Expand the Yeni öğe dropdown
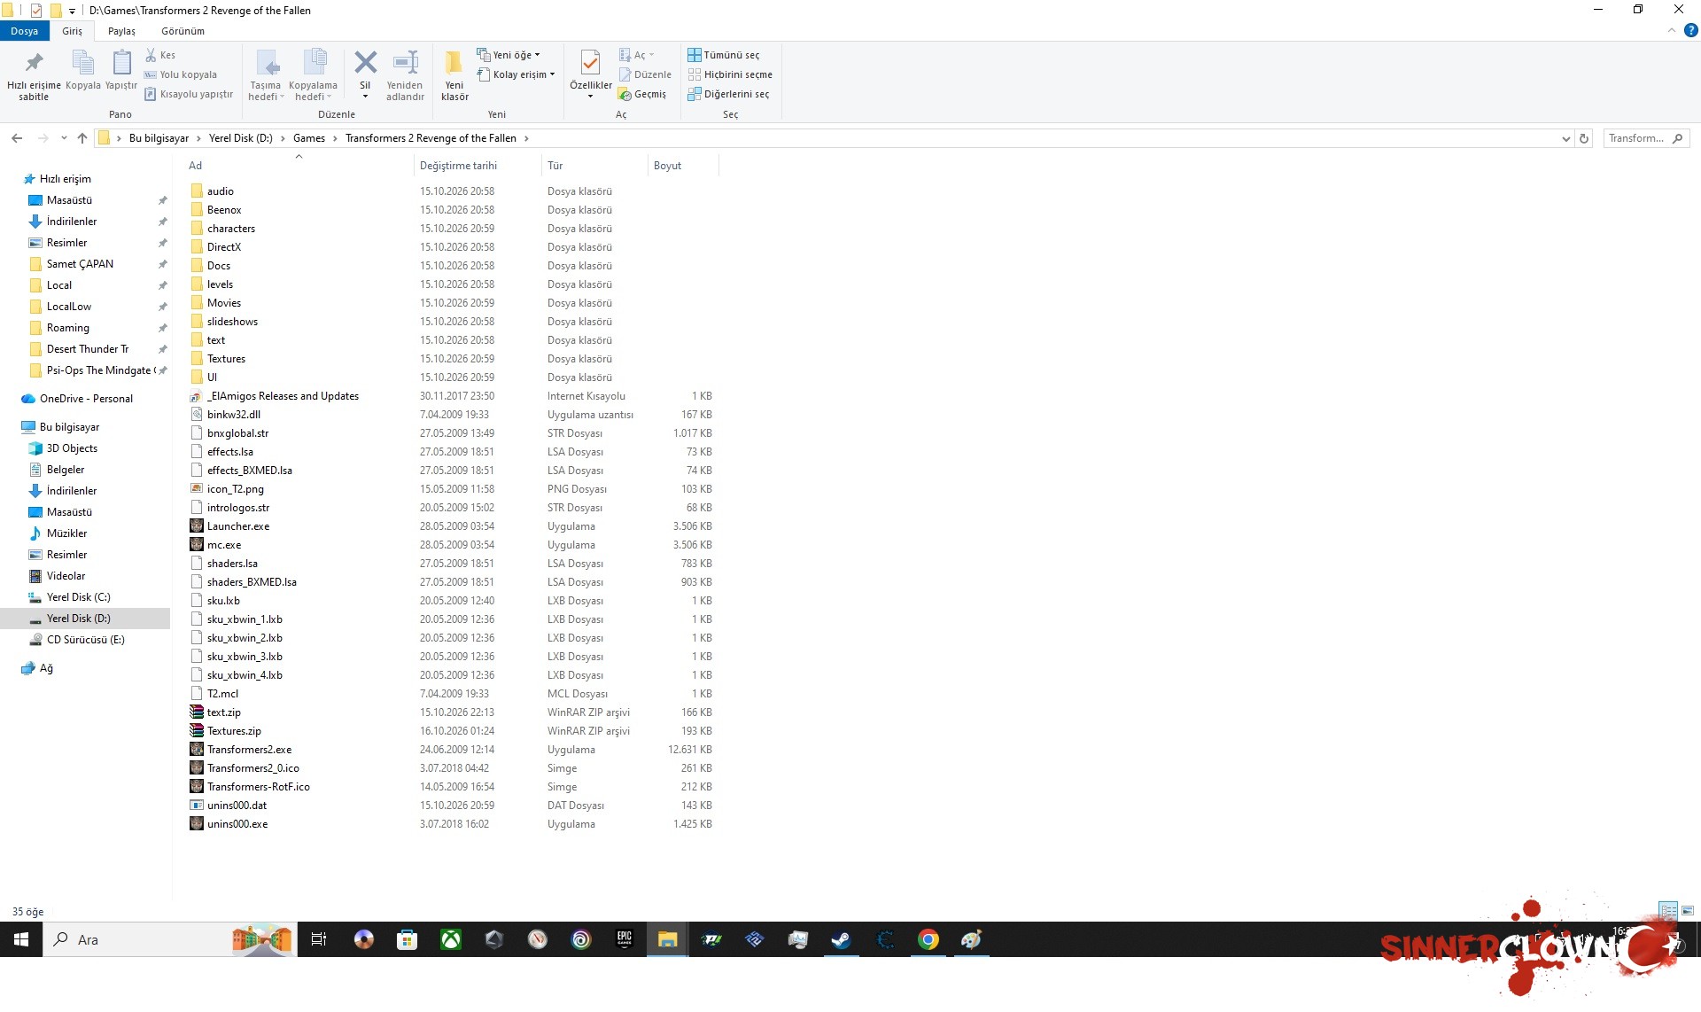 click(509, 55)
